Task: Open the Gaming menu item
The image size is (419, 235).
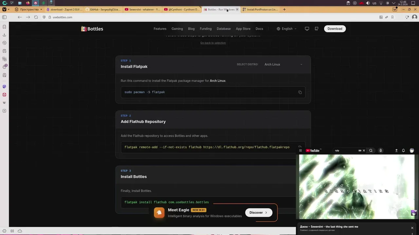Action: (x=177, y=29)
